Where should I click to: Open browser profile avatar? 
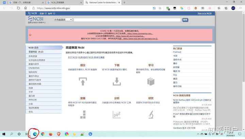point(233,8)
